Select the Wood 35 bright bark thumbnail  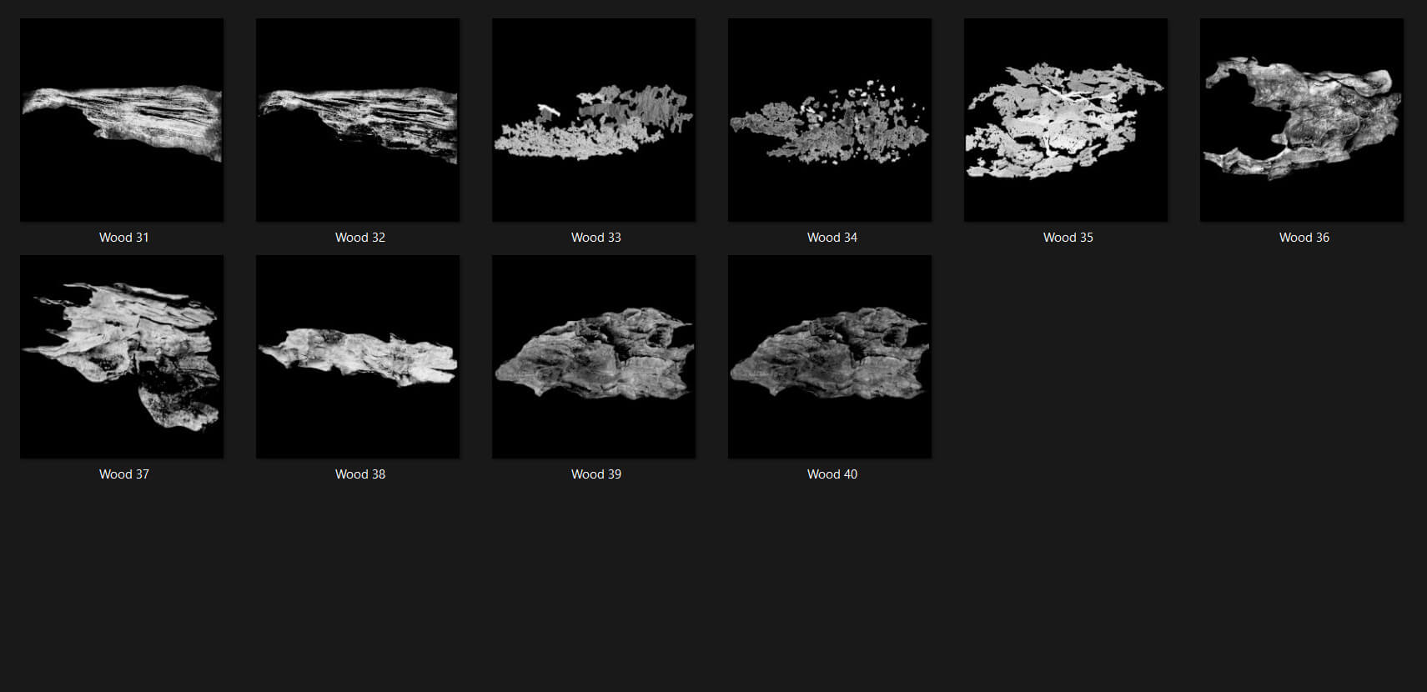pos(1066,120)
